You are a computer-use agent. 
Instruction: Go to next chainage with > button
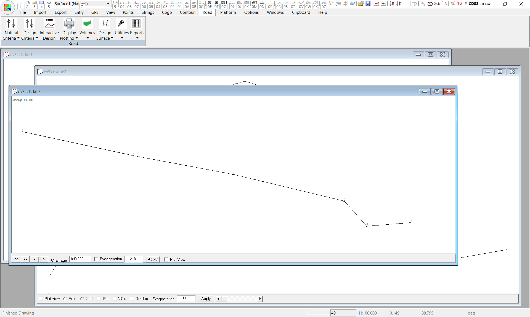click(x=44, y=259)
